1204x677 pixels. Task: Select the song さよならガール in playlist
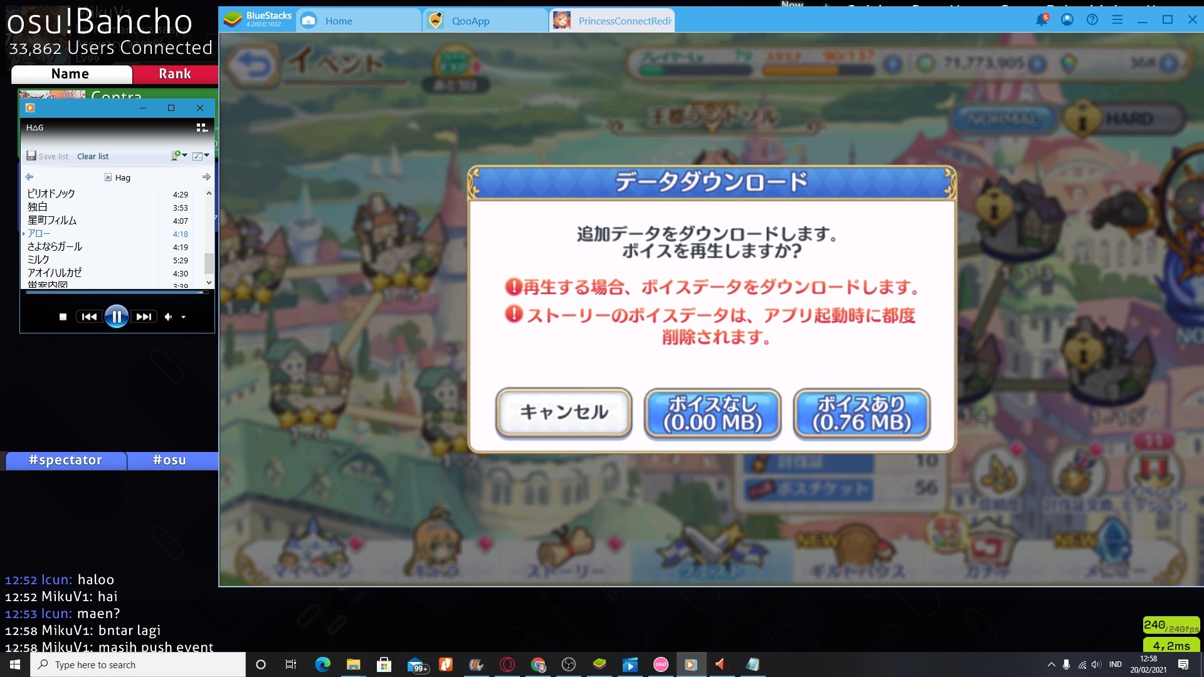(x=55, y=247)
